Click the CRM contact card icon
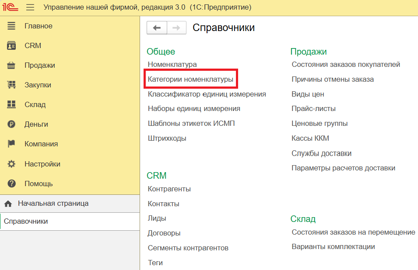 (11, 45)
